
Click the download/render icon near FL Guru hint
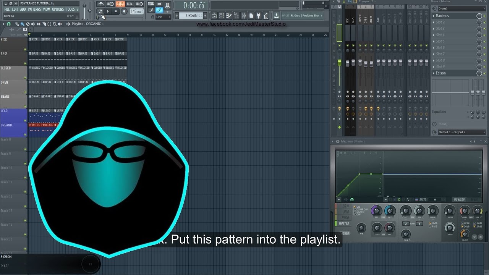276,16
